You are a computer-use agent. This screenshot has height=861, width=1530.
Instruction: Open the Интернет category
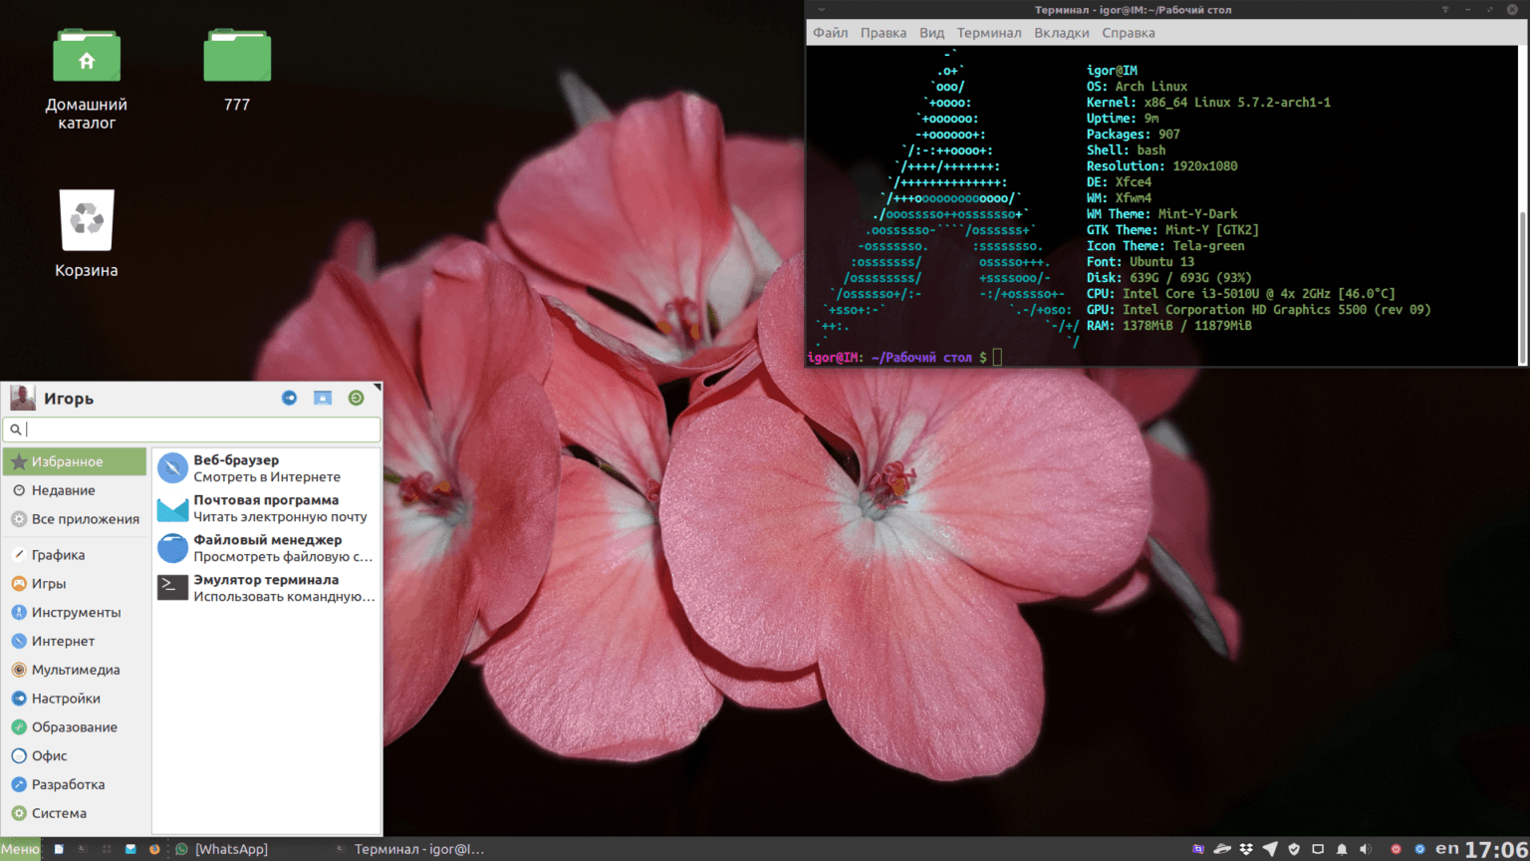75,642
